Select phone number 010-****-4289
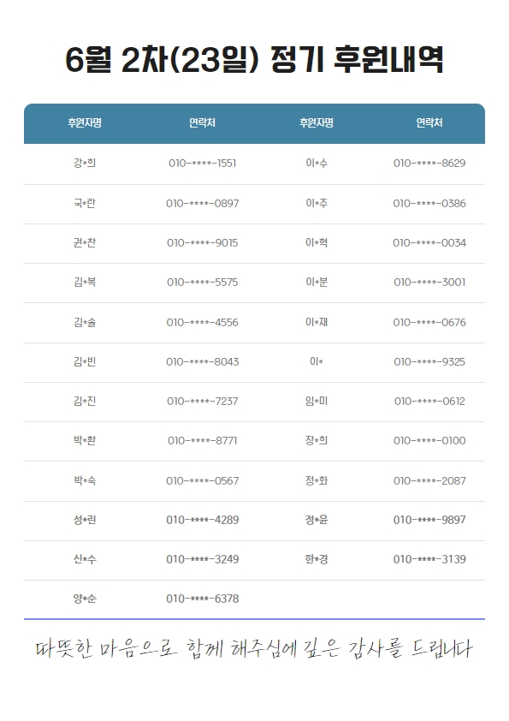This screenshot has width=509, height=721. click(x=202, y=520)
